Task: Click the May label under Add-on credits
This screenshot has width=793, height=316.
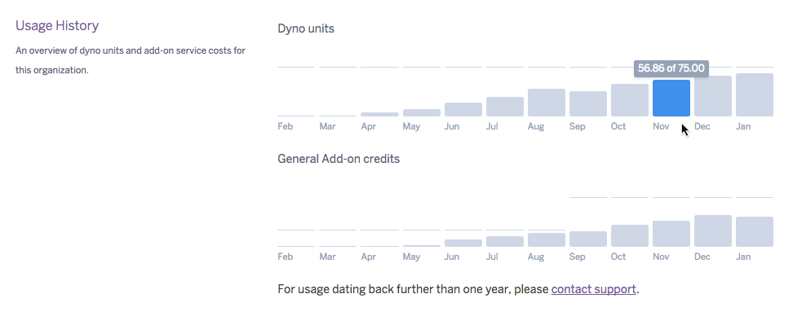Action: click(x=411, y=257)
